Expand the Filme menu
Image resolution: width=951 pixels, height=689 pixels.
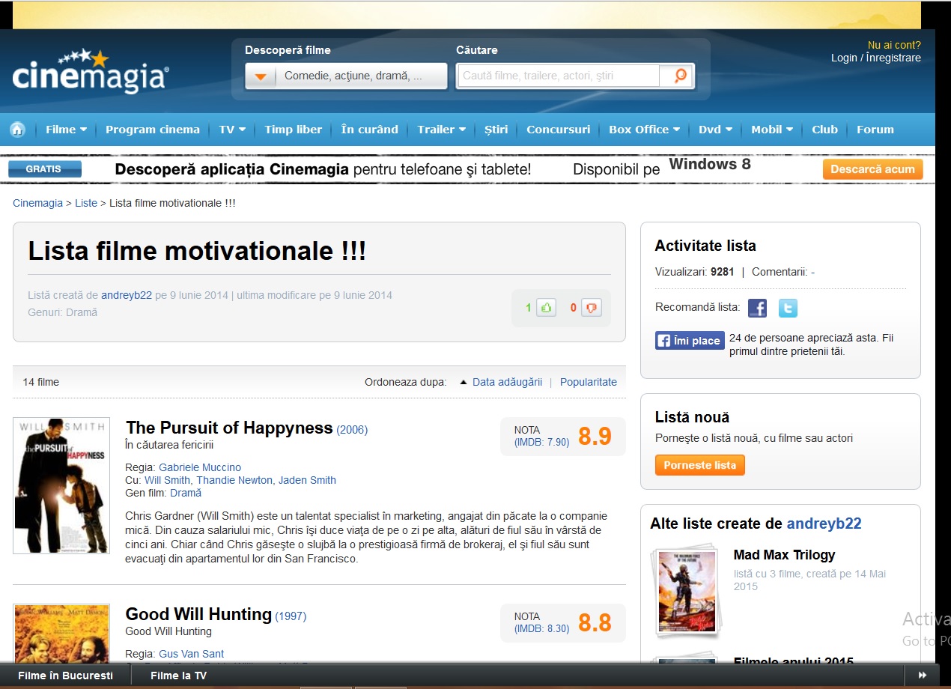(x=66, y=130)
